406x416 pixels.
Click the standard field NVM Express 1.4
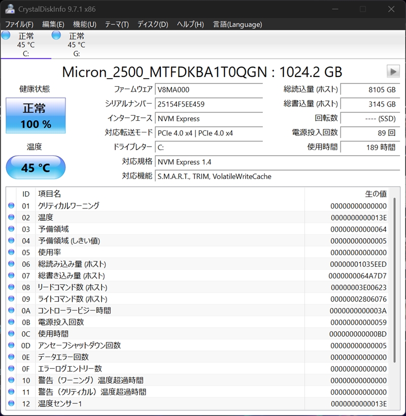(277, 162)
